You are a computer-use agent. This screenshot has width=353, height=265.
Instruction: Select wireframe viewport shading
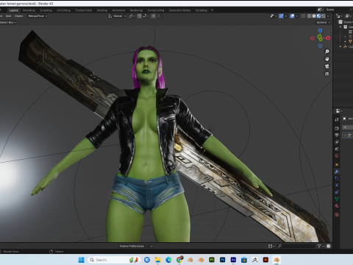click(309, 16)
